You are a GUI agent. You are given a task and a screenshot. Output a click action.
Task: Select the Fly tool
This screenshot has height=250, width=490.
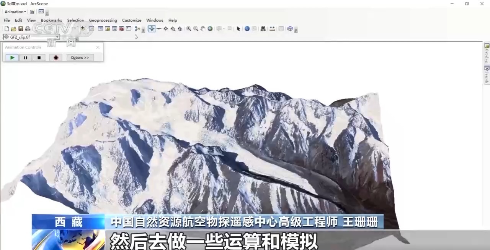159,29
